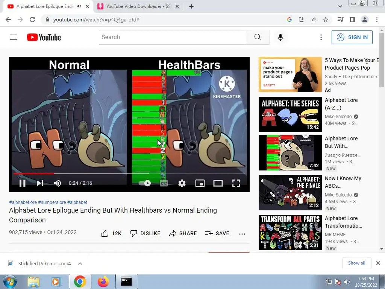Close the YouTube Video Downloader tab
The height and width of the screenshot is (289, 385).
point(177,6)
